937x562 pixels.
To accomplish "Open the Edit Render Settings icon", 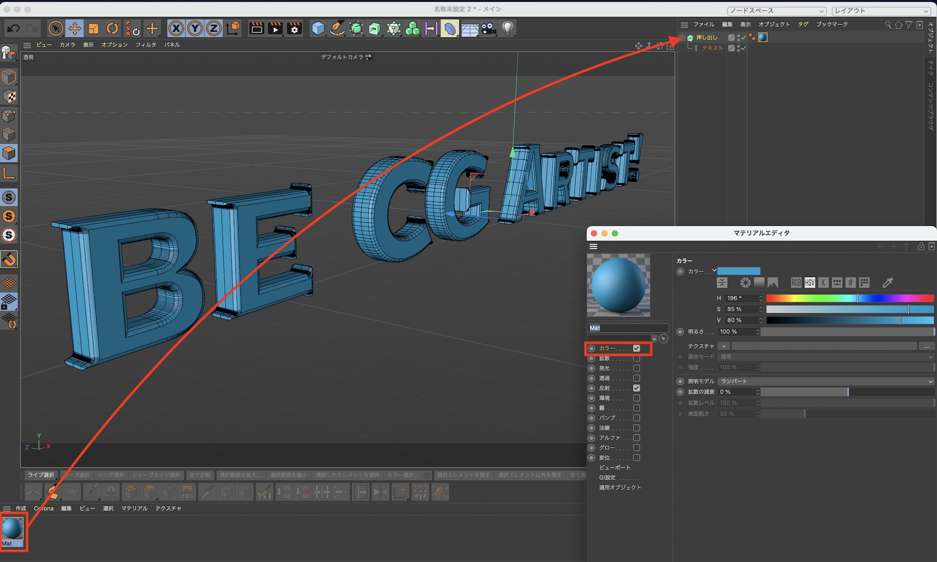I will (x=294, y=29).
